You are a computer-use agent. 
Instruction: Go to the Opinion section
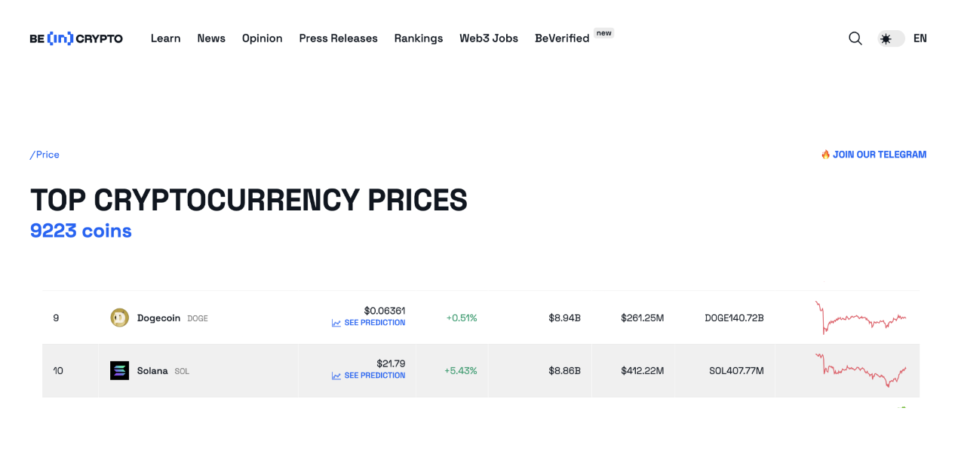[262, 38]
